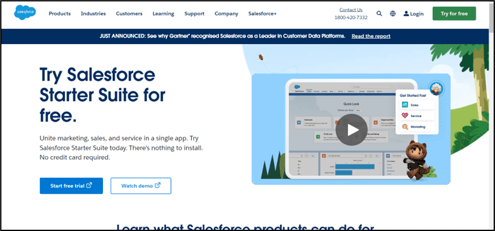Screen dimensions: 495x231
Task: Open the globe region selector icon
Action: tap(393, 14)
